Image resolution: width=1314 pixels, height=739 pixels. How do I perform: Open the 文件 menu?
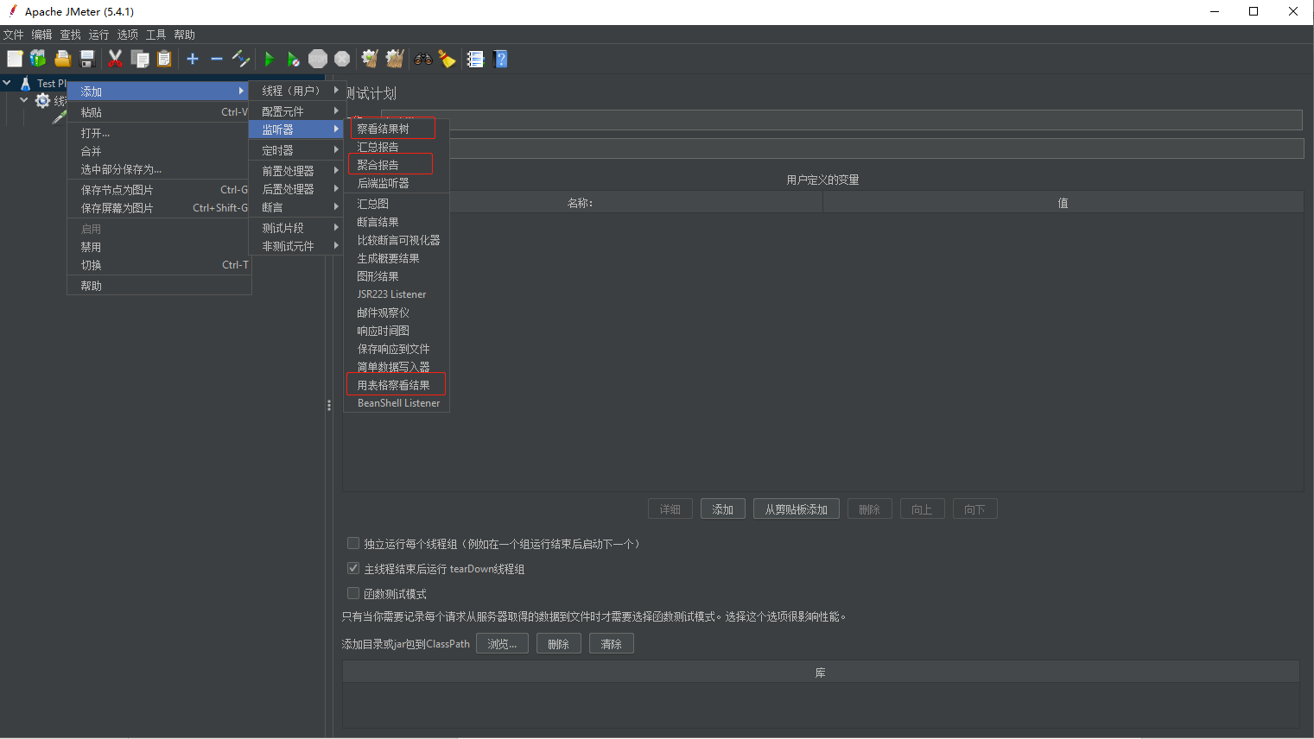(x=13, y=35)
